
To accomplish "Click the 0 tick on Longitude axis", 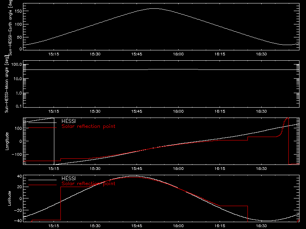I will point(21,141).
